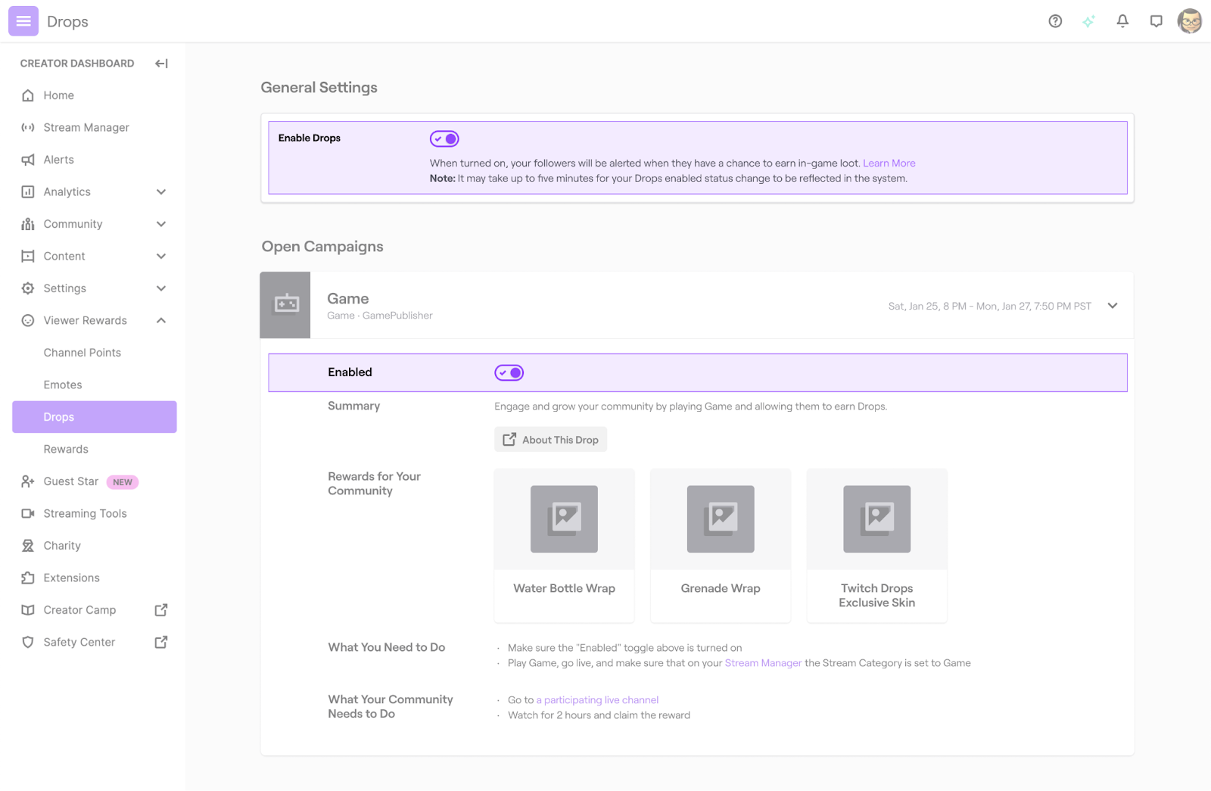Collapse the Viewer Rewards section
The width and height of the screenshot is (1211, 791).
160,320
